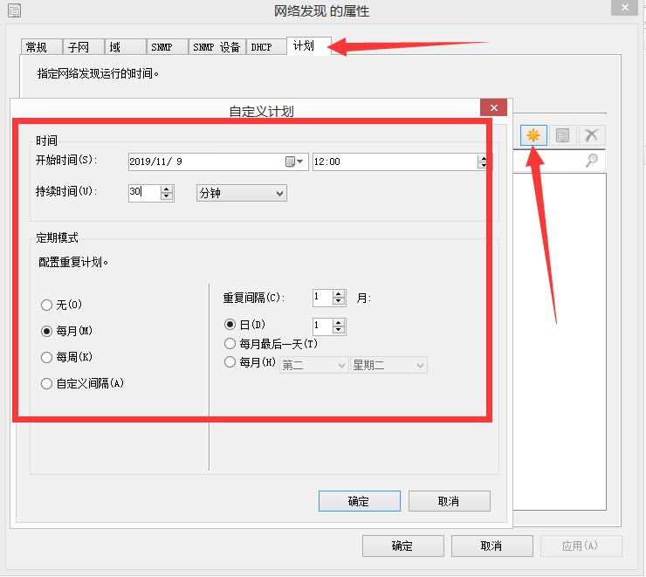Click the 应用(A) button
The width and height of the screenshot is (646, 577).
pyautogui.click(x=581, y=546)
